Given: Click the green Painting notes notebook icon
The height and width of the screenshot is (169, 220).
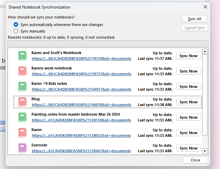Looking at the screenshot, I should pyautogui.click(x=23, y=117).
